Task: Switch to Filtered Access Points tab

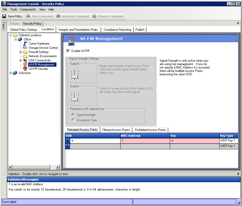Action: 116,130
